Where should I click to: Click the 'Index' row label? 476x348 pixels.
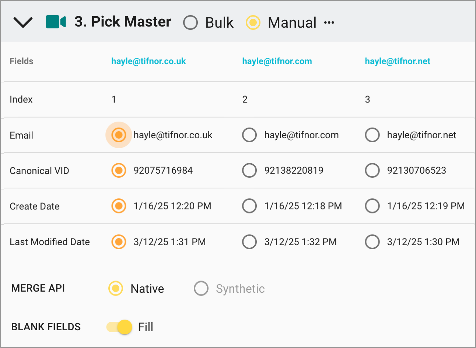[x=21, y=100]
